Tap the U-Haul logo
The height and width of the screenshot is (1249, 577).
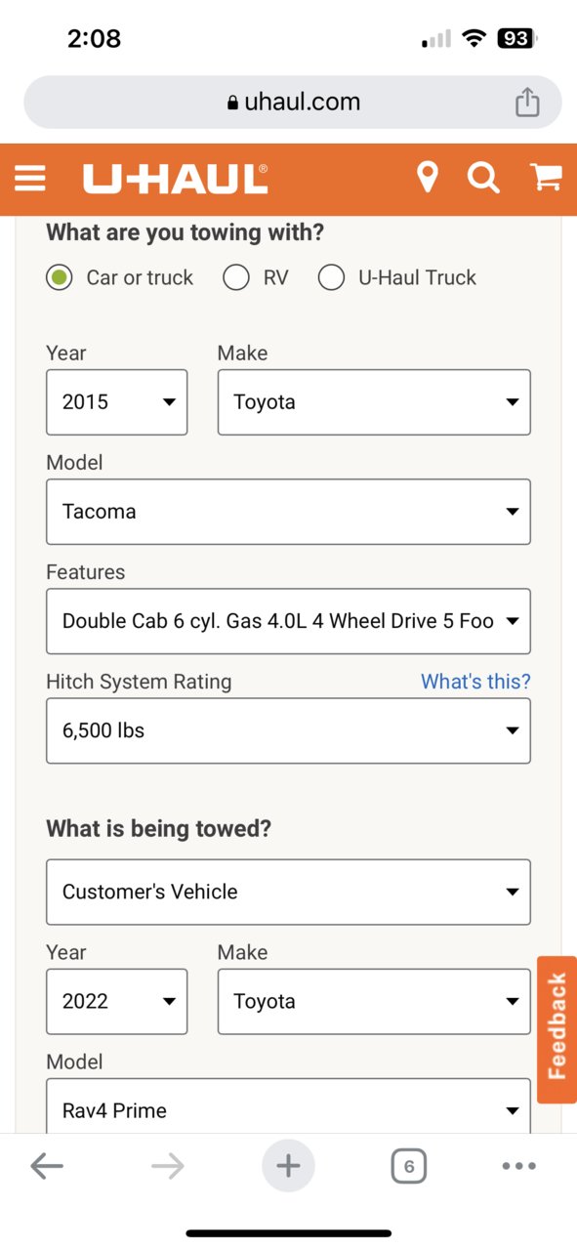click(x=176, y=179)
